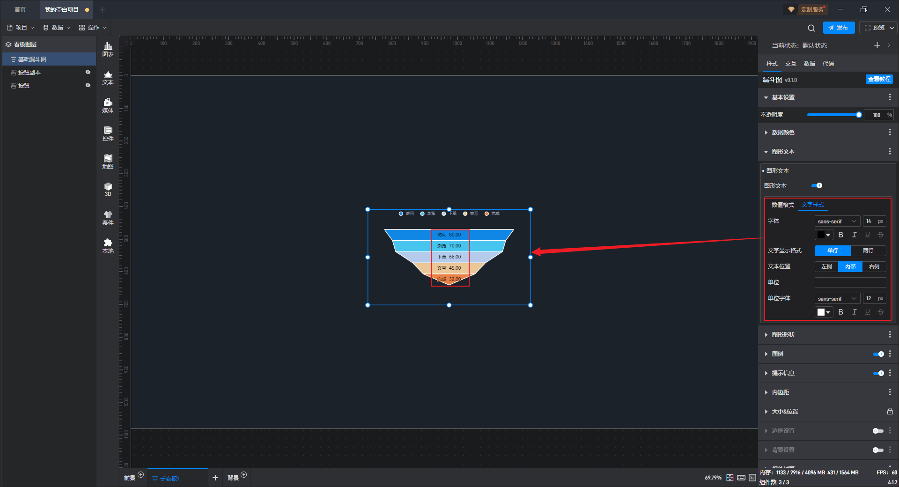Apply strikethrough to 字体 font row

881,235
